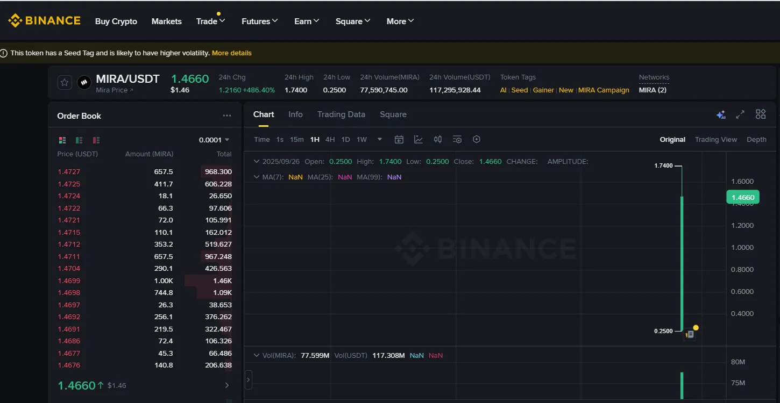Image resolution: width=780 pixels, height=403 pixels.
Task: Click the Gainer token tag
Action: [543, 90]
